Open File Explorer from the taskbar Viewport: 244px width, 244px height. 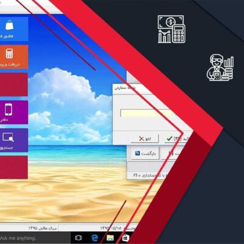click(x=110, y=238)
